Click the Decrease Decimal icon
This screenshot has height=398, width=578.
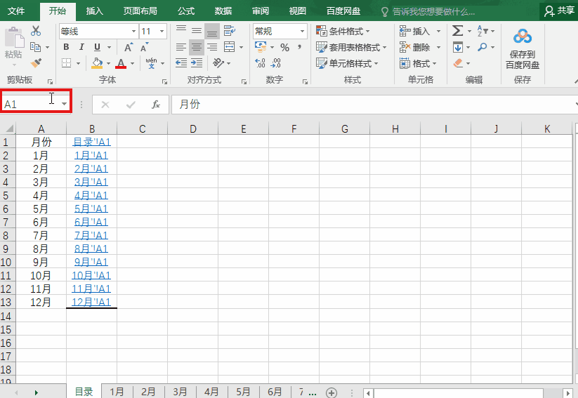276,63
